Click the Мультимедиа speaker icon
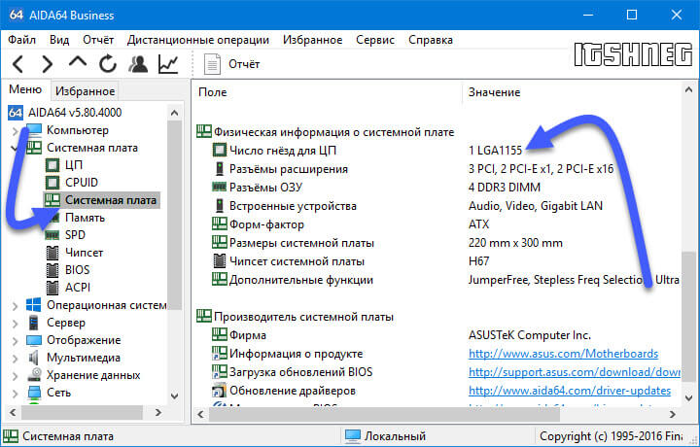The image size is (700, 447). tap(33, 358)
